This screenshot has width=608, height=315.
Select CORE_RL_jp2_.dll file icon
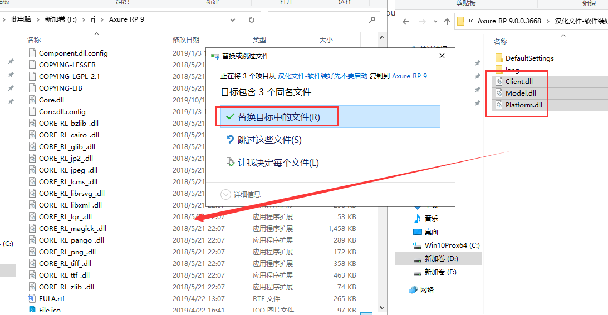[32, 158]
